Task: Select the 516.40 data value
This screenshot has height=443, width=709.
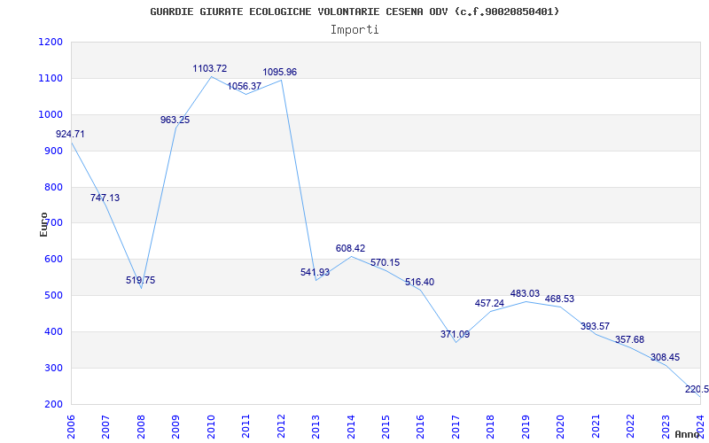Action: [419, 282]
